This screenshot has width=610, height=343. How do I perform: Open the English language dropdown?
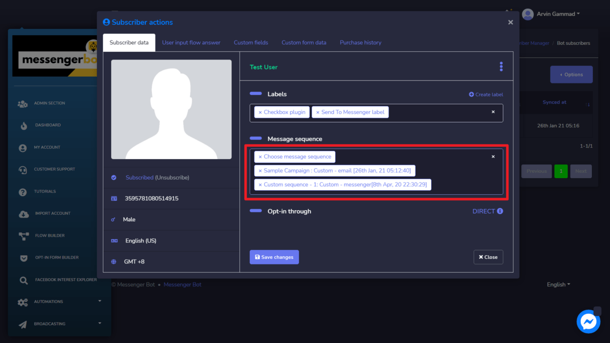pos(558,284)
